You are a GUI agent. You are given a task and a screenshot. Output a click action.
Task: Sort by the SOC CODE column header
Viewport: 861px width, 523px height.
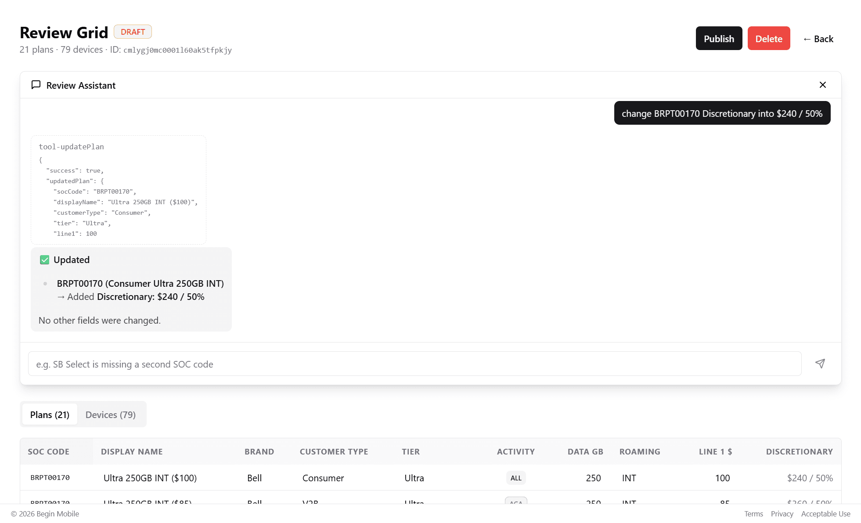pos(48,451)
